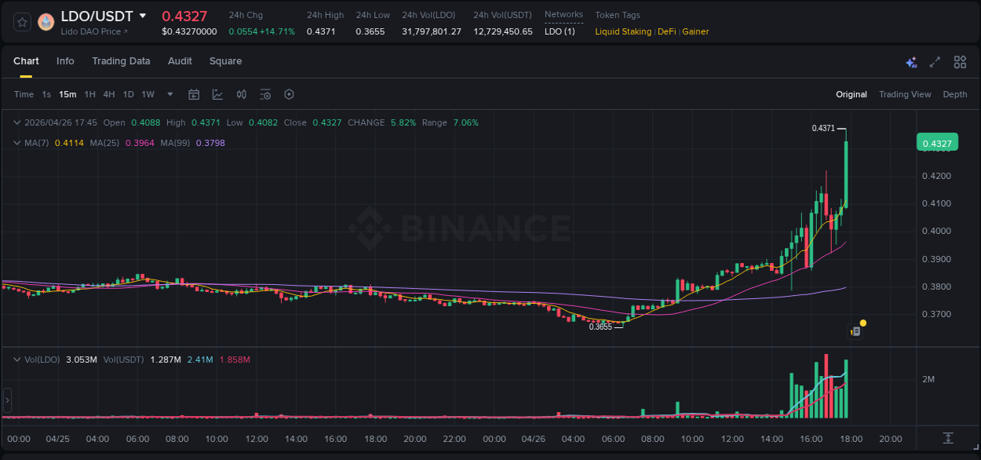This screenshot has height=460, width=981.
Task: Open the indicator settings list icon
Action: (265, 94)
